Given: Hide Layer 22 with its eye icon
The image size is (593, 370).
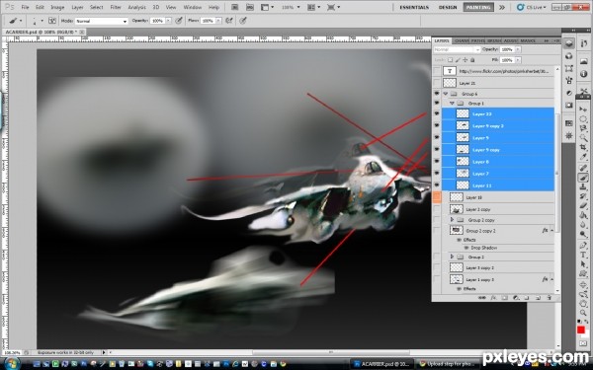Looking at the screenshot, I should (x=437, y=113).
